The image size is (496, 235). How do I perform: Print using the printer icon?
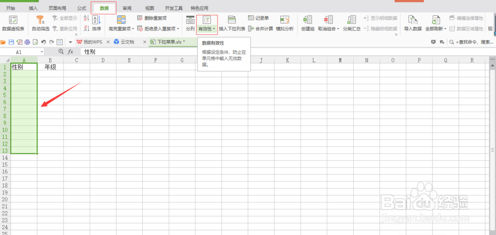click(x=27, y=42)
